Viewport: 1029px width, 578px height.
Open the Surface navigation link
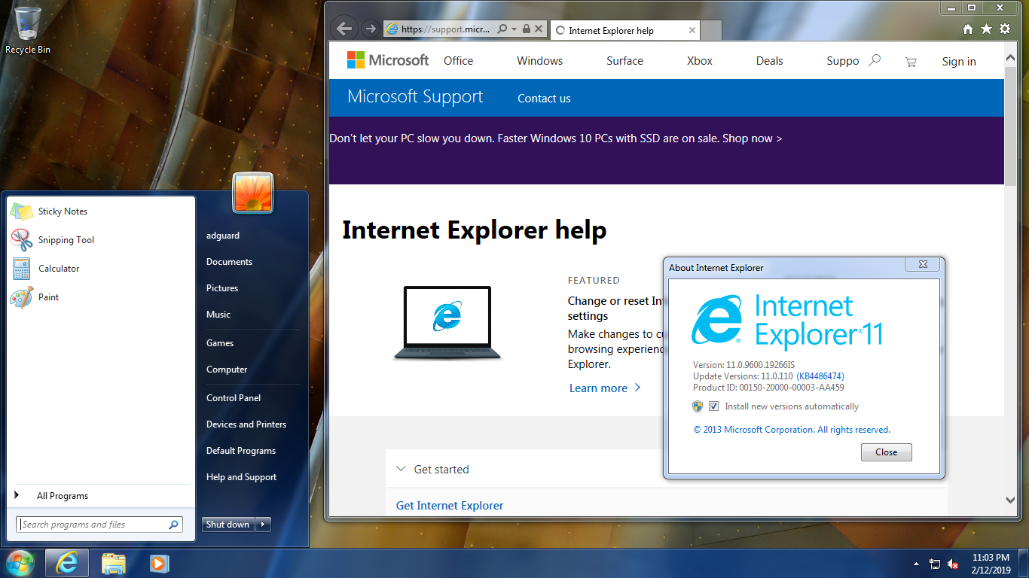pos(624,61)
